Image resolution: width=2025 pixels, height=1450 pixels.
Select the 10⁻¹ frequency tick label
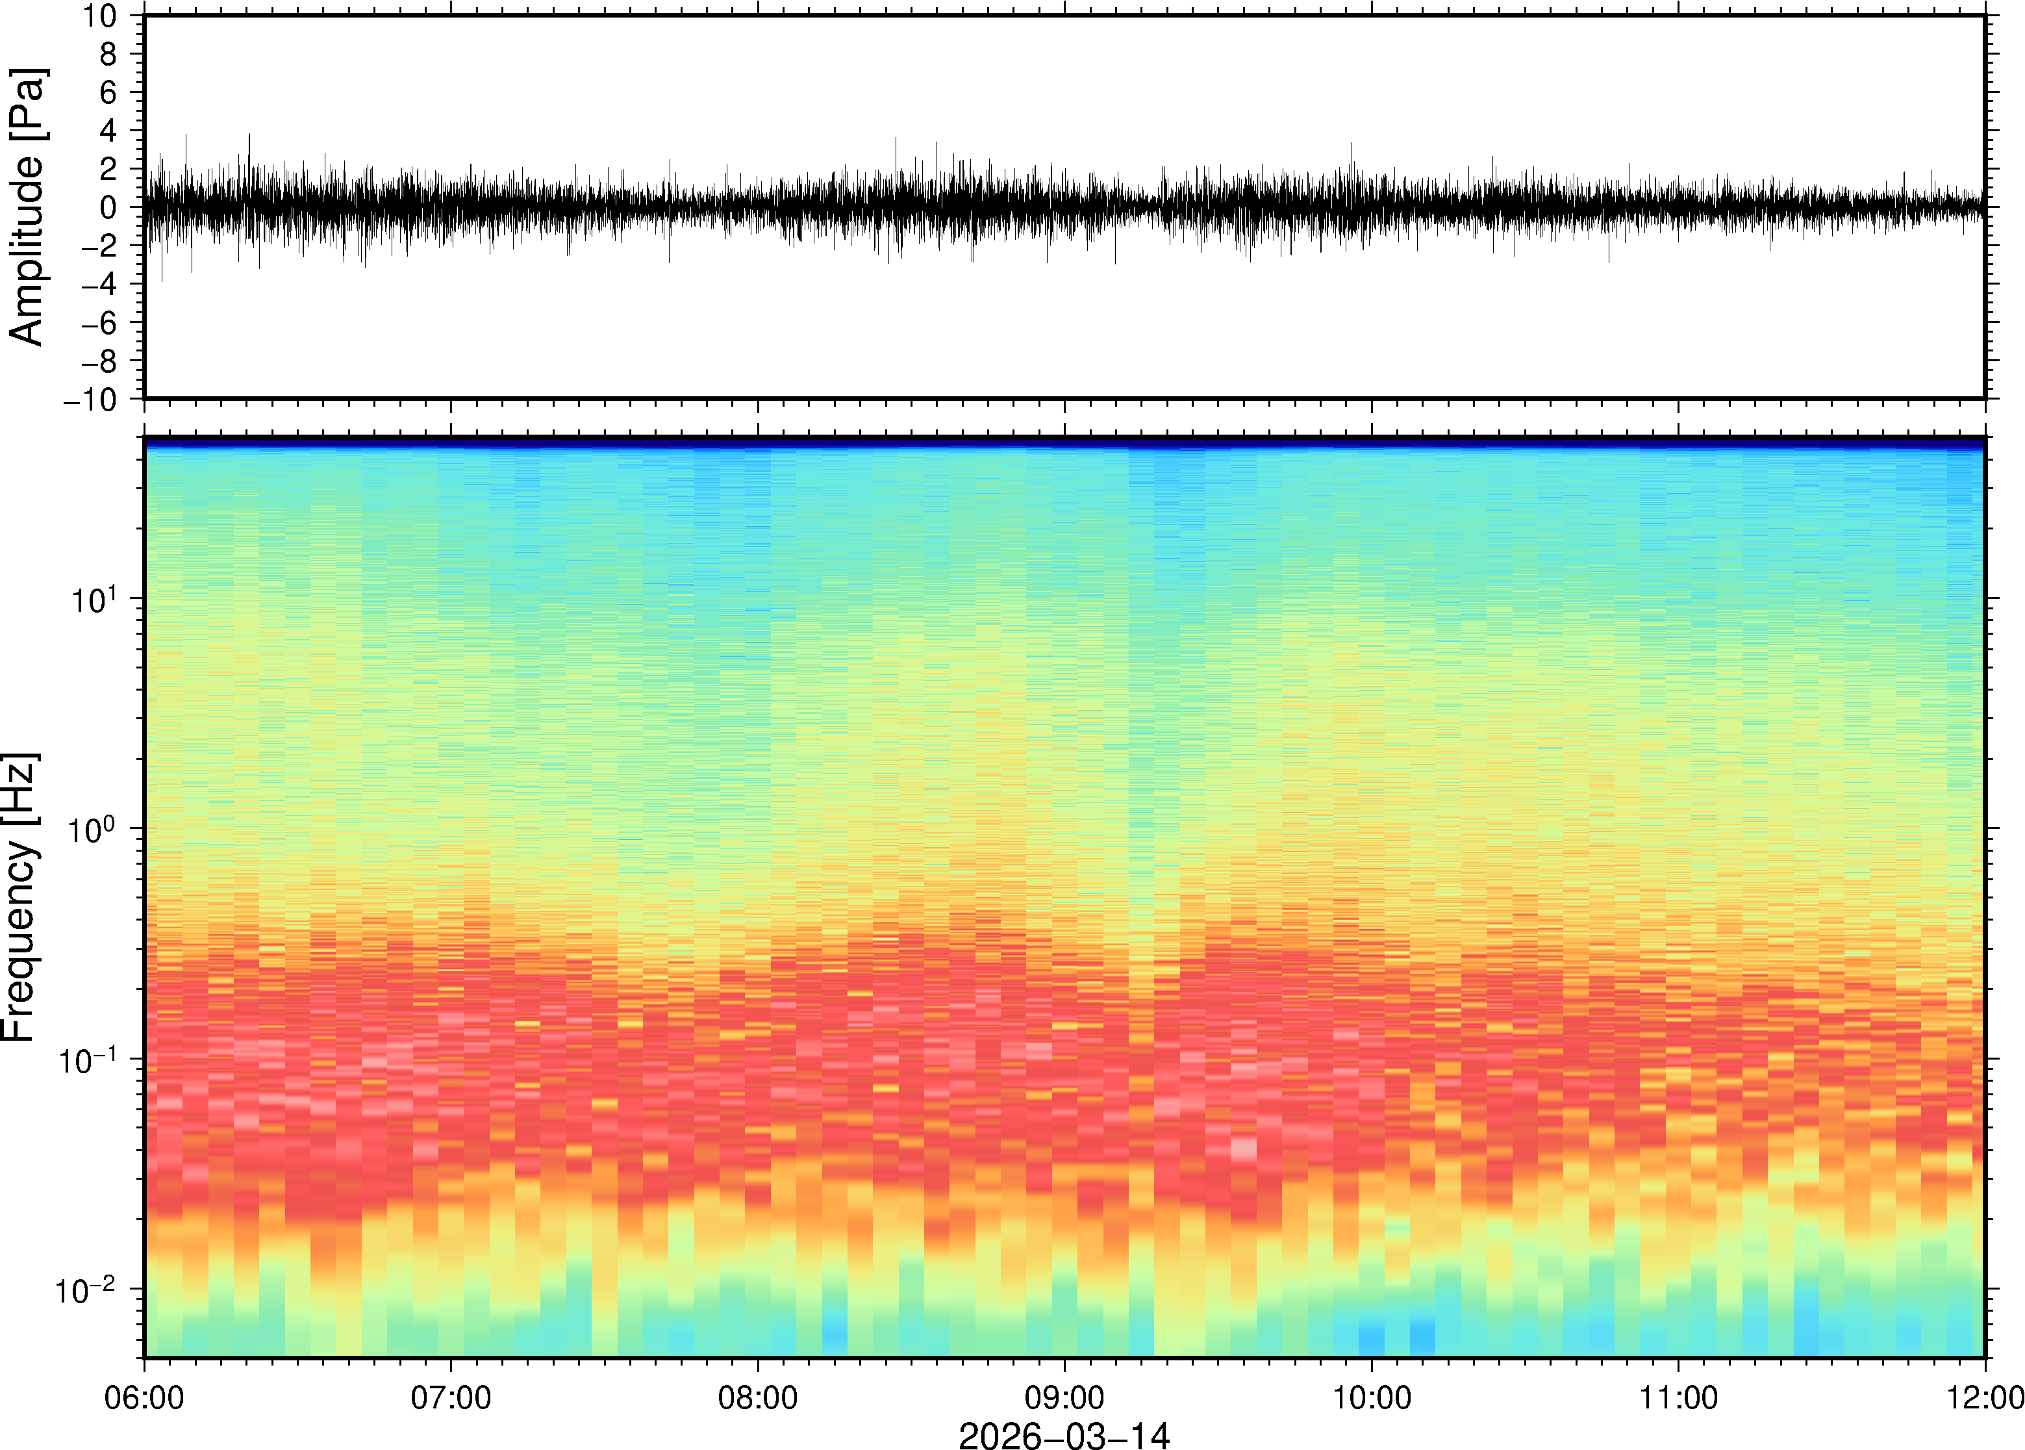(86, 1061)
